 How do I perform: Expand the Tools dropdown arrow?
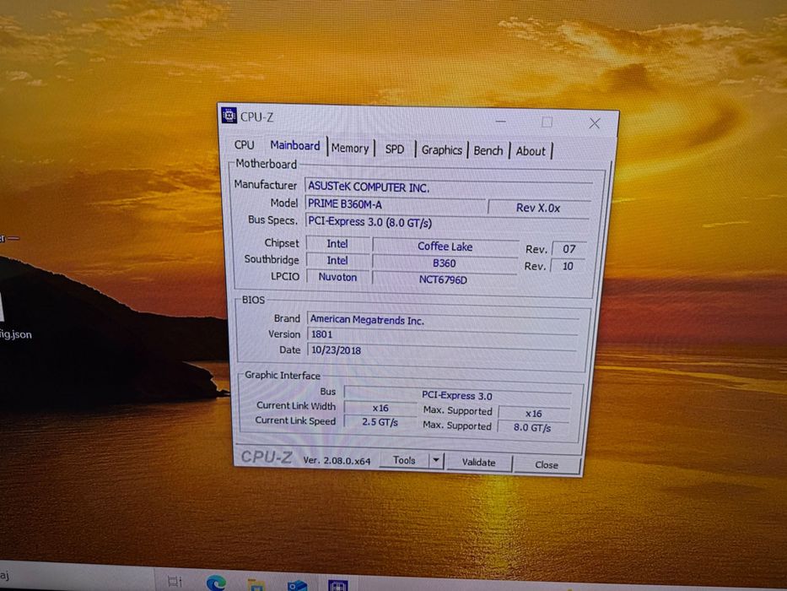pyautogui.click(x=436, y=460)
